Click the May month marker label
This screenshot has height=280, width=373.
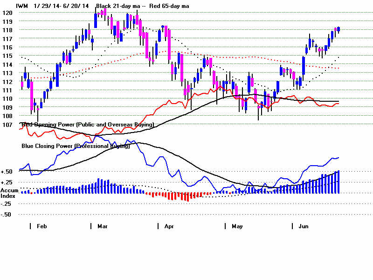[x=237, y=226]
